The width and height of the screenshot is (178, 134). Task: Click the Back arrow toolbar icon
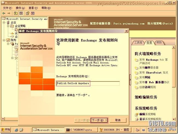(4, 13)
